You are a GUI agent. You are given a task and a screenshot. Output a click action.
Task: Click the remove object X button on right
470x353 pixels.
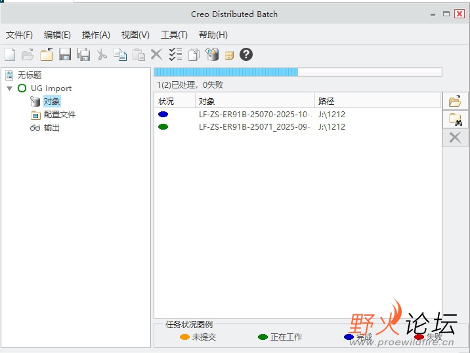(455, 138)
